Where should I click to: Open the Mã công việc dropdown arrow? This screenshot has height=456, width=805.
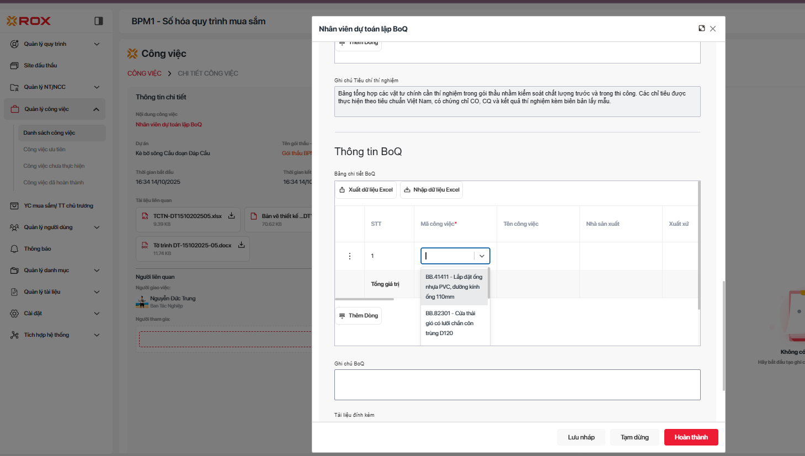point(482,256)
